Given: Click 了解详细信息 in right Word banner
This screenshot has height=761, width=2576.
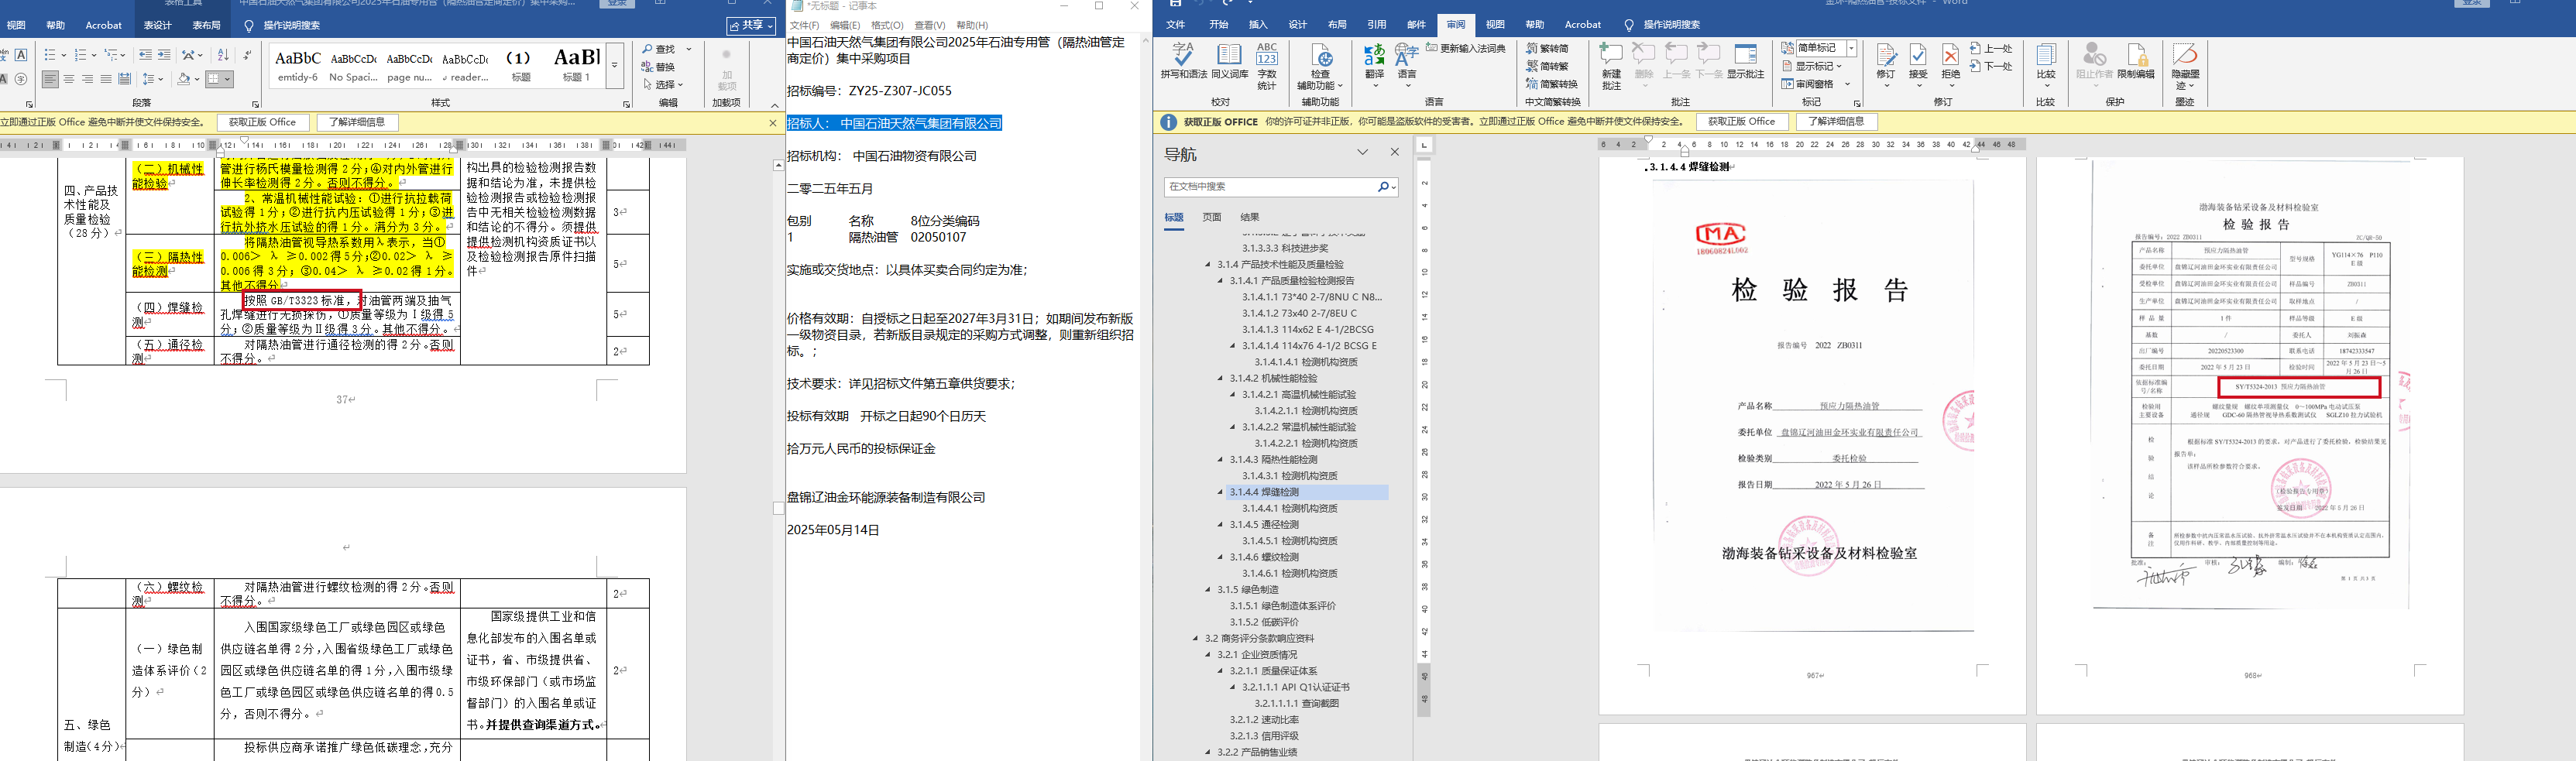Looking at the screenshot, I should 1836,122.
